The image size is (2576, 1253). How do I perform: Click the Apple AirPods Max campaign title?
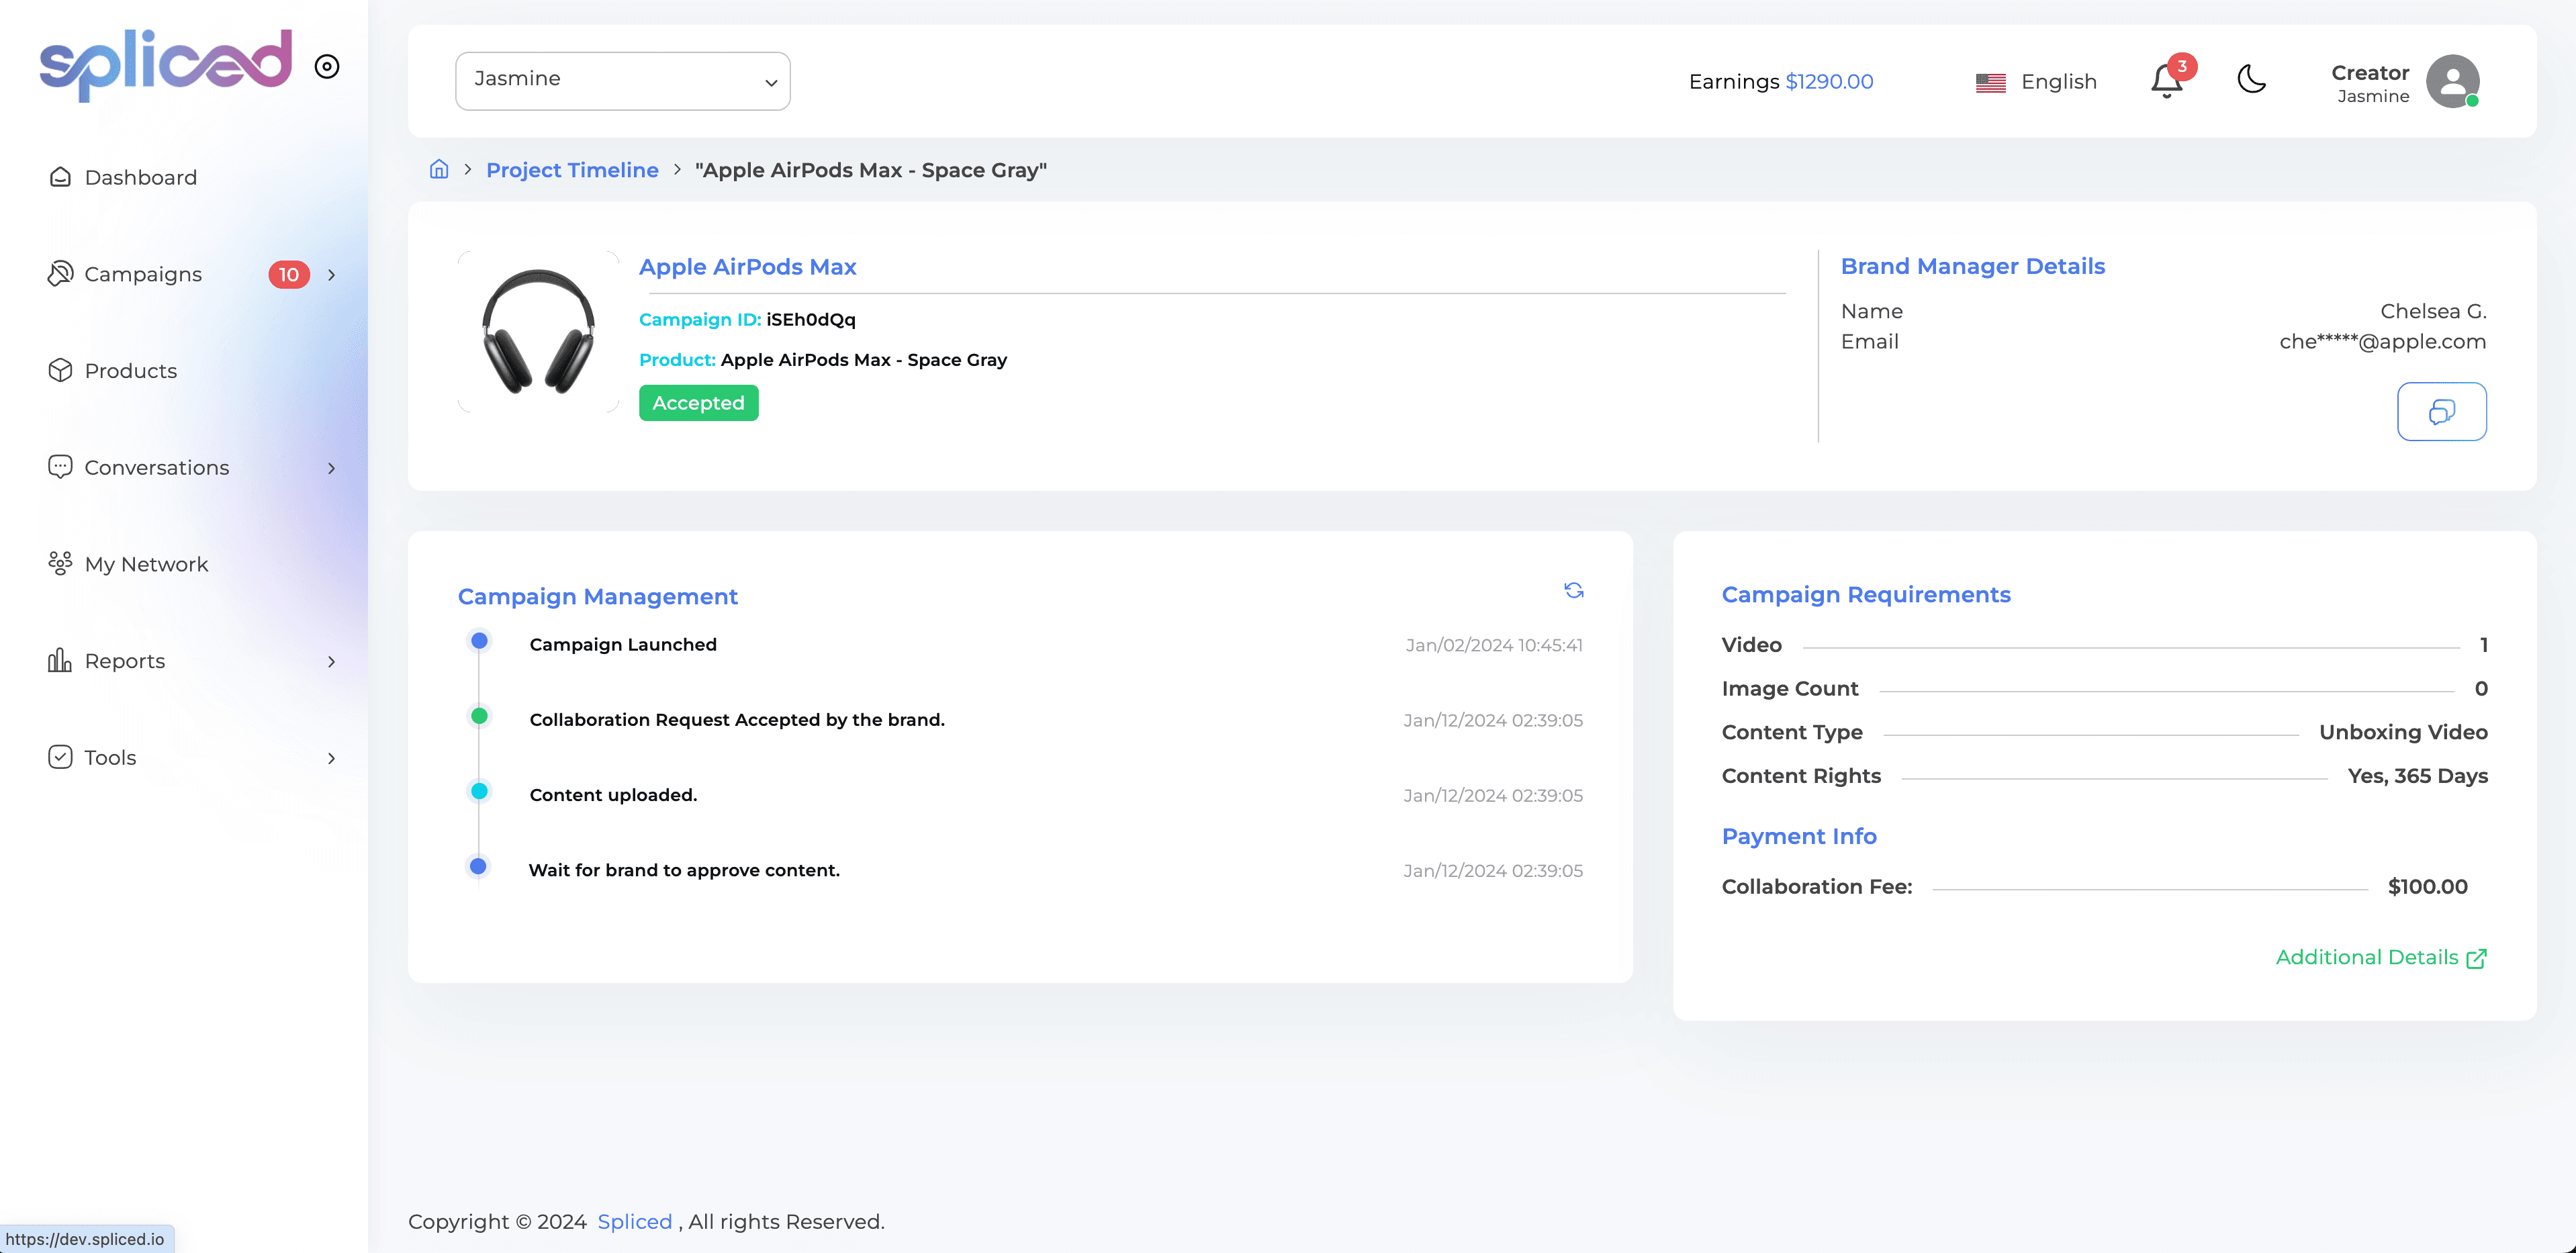pyautogui.click(x=748, y=267)
